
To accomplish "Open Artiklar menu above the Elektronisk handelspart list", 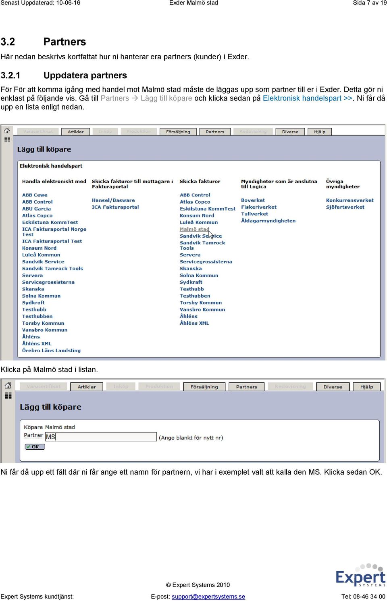I will point(76,131).
